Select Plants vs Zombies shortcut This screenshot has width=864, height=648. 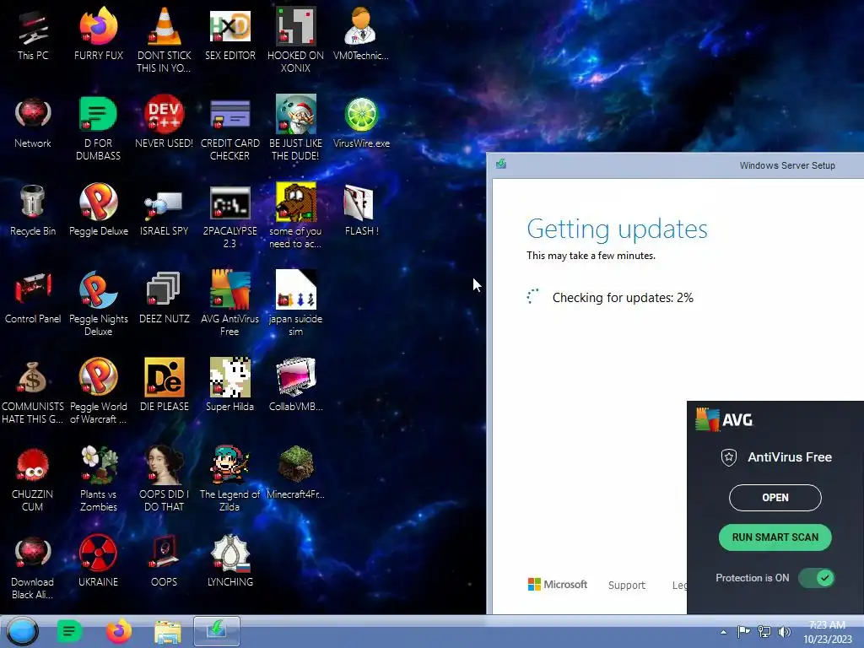(x=99, y=478)
